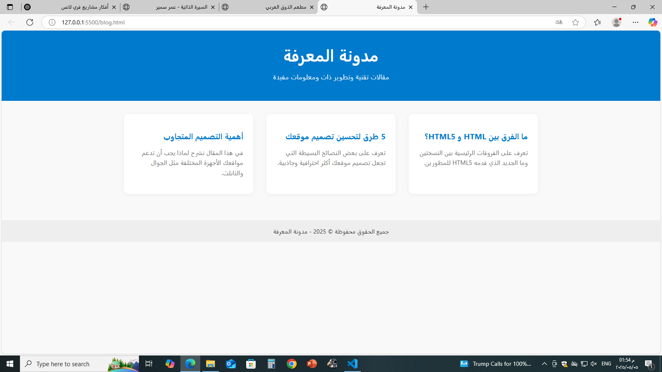The width and height of the screenshot is (662, 372).
Task: Click the HTML5 article description text
Action: click(x=474, y=158)
